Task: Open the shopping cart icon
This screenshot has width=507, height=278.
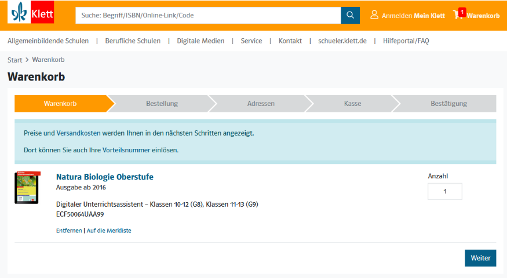Action: tap(458, 14)
